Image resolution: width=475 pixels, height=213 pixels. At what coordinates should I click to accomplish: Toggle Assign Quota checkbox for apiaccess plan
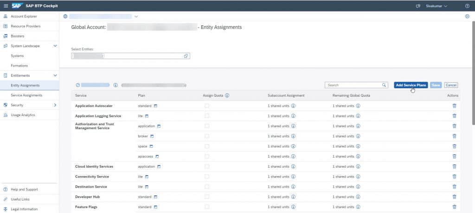206,156
